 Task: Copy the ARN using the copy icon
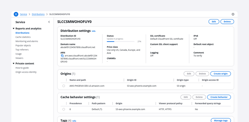tap(62, 56)
